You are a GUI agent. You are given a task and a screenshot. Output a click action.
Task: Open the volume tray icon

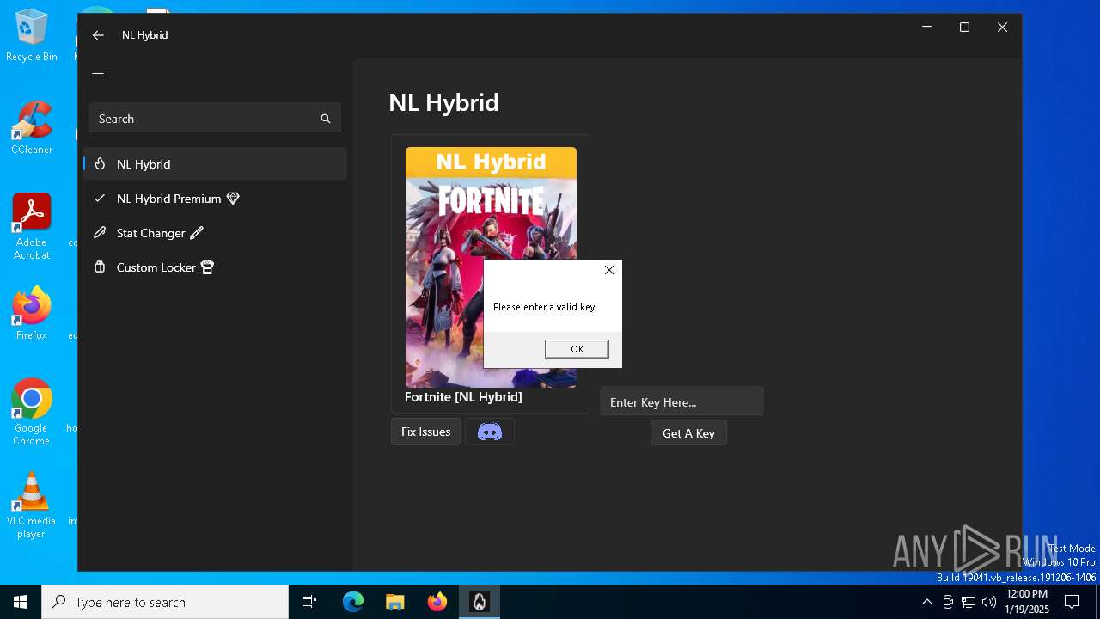pos(989,602)
